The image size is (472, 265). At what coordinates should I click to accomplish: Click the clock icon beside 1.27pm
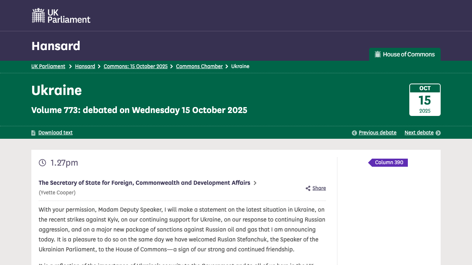(42, 163)
